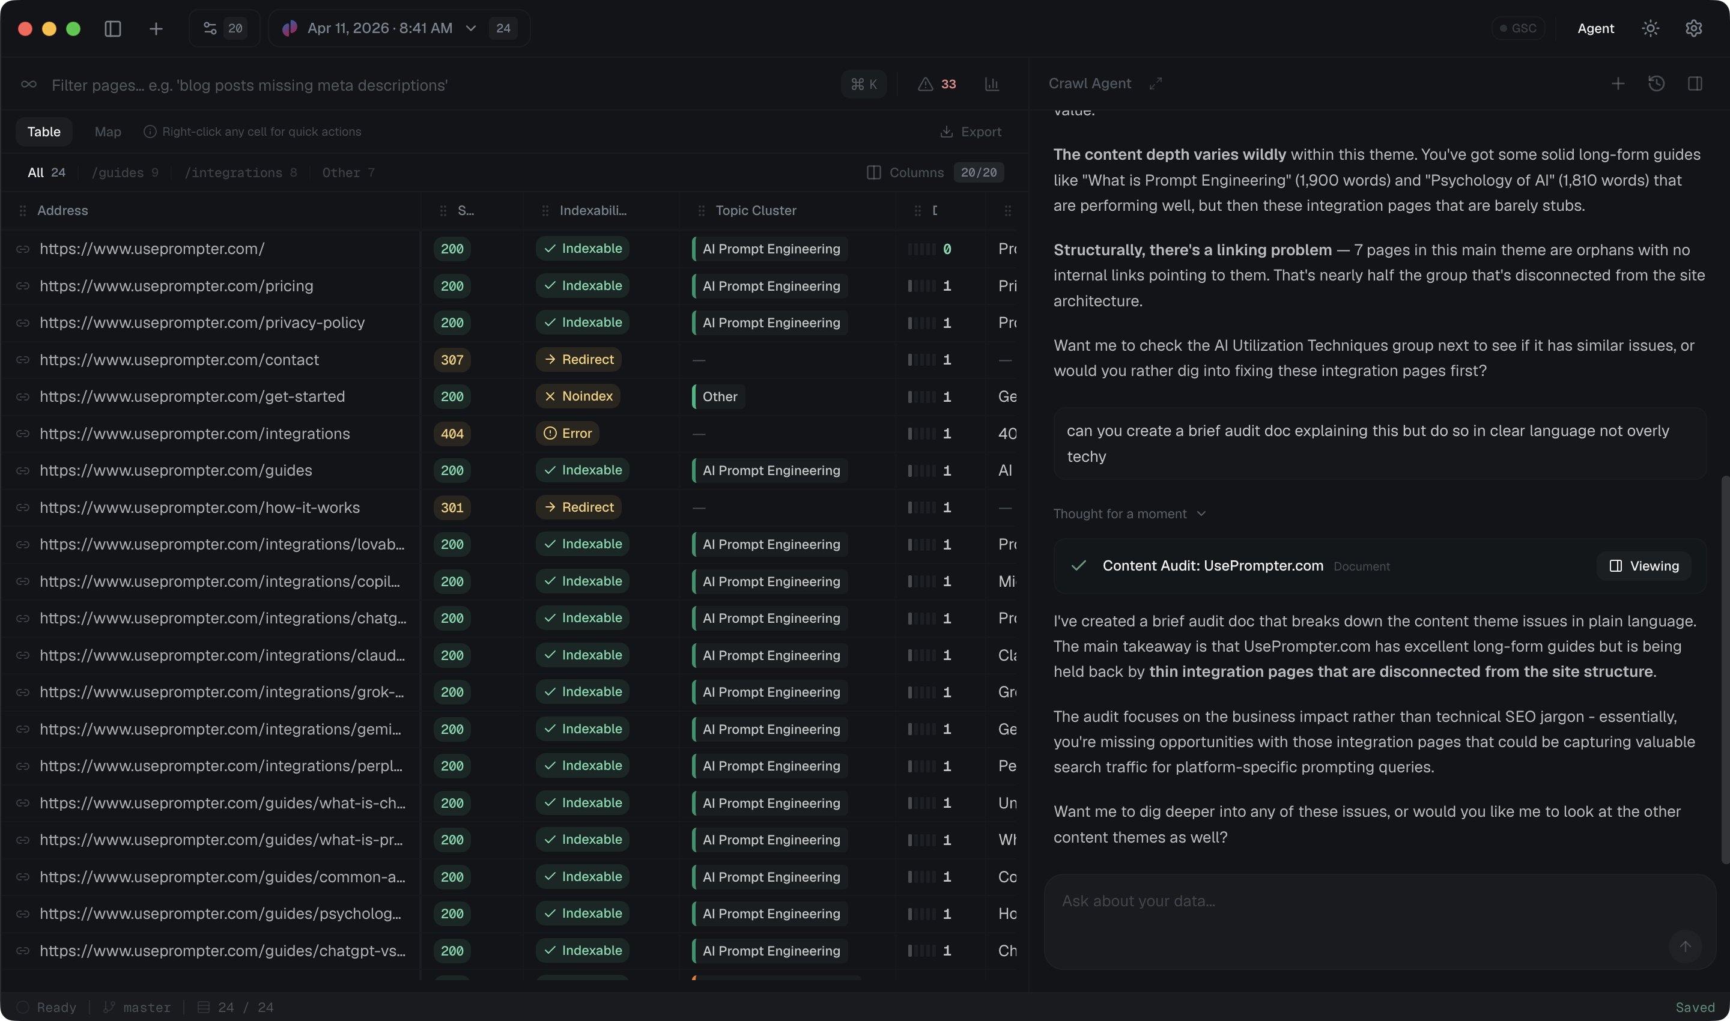This screenshot has width=1730, height=1021.
Task: Click the chat panel scrollbar
Action: click(1725, 668)
